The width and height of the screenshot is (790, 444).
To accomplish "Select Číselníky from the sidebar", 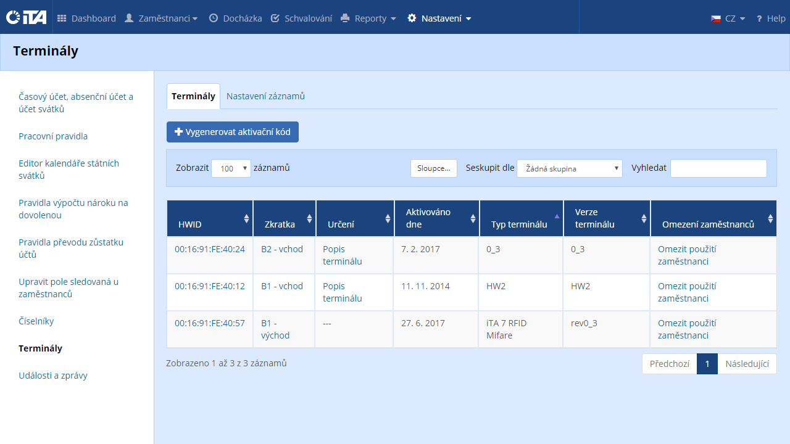I will click(36, 321).
